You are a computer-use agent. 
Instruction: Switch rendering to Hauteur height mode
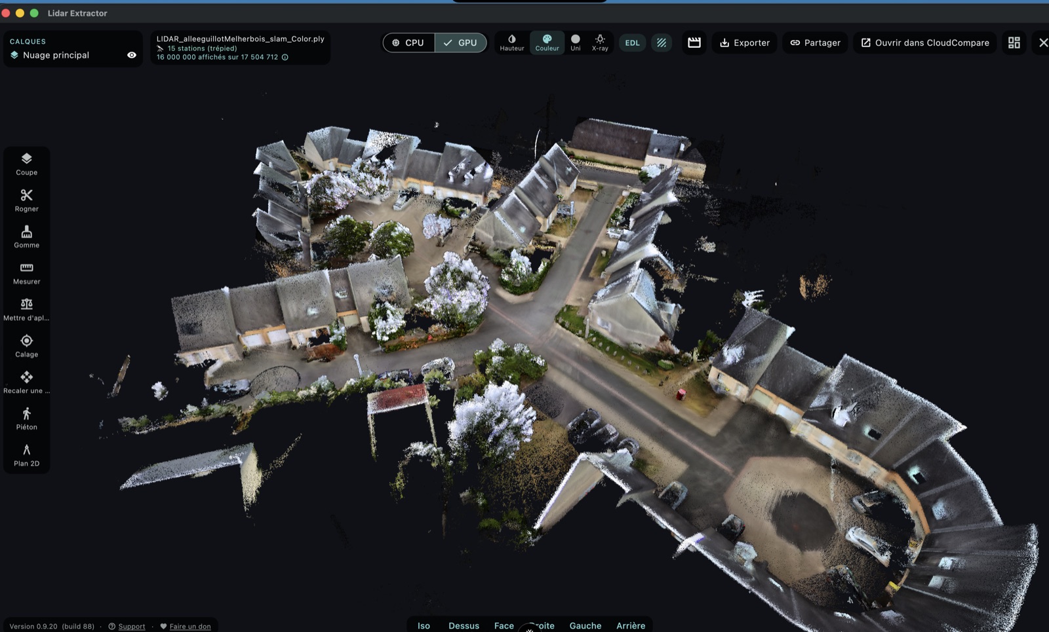[x=512, y=43]
